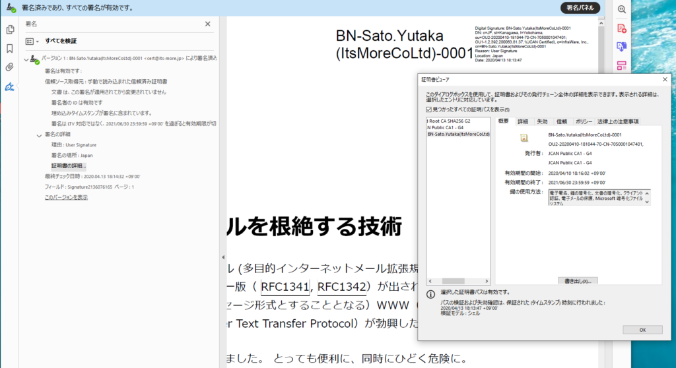Click the search-tools magnifier icon

click(621, 9)
